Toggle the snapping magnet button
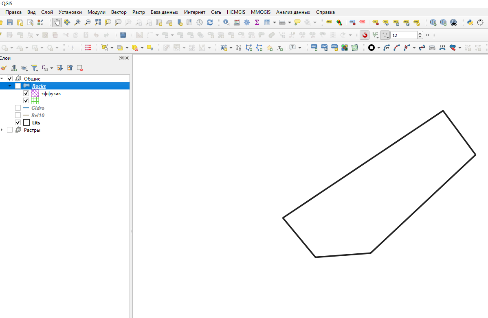 pyautogui.click(x=365, y=35)
